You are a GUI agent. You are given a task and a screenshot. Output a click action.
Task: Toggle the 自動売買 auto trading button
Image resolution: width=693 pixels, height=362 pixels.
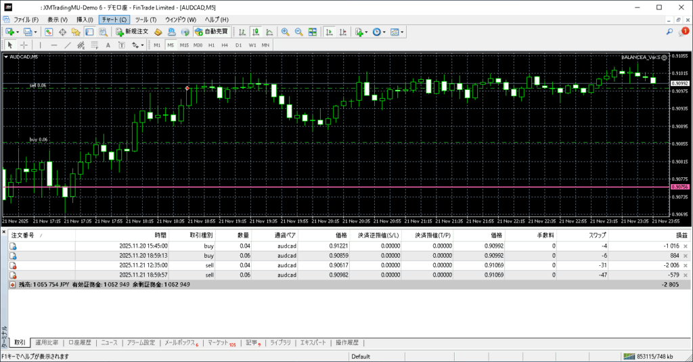[211, 32]
